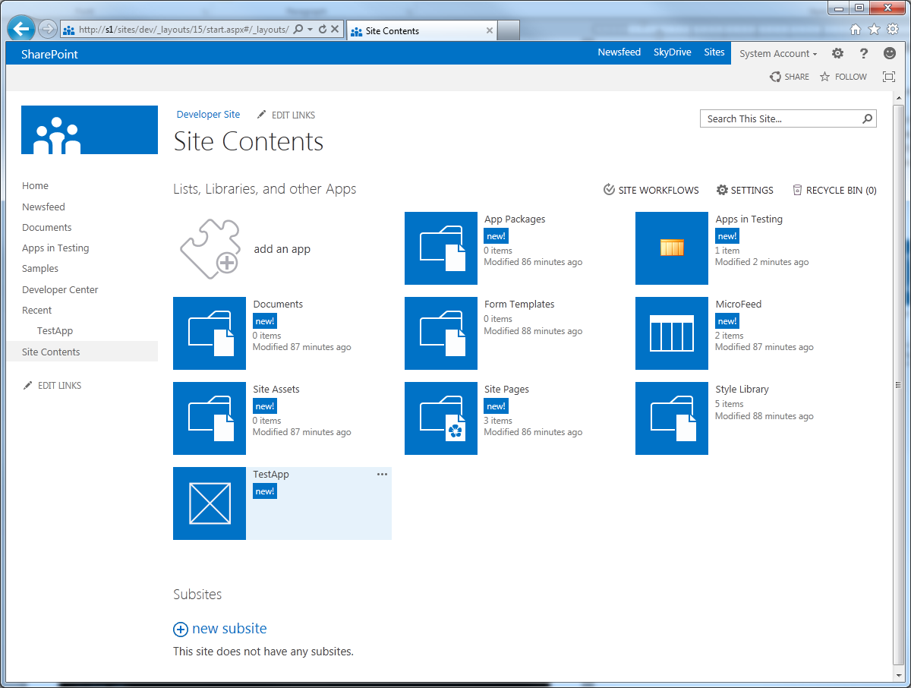The image size is (911, 688).
Task: Toggle the browser favorites star
Action: 874,28
